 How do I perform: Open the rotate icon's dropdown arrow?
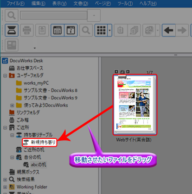pyautogui.click(x=158, y=30)
